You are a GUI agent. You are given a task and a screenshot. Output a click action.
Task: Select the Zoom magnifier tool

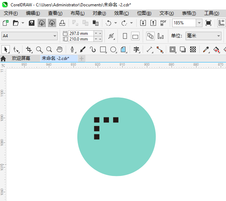(x=39, y=50)
